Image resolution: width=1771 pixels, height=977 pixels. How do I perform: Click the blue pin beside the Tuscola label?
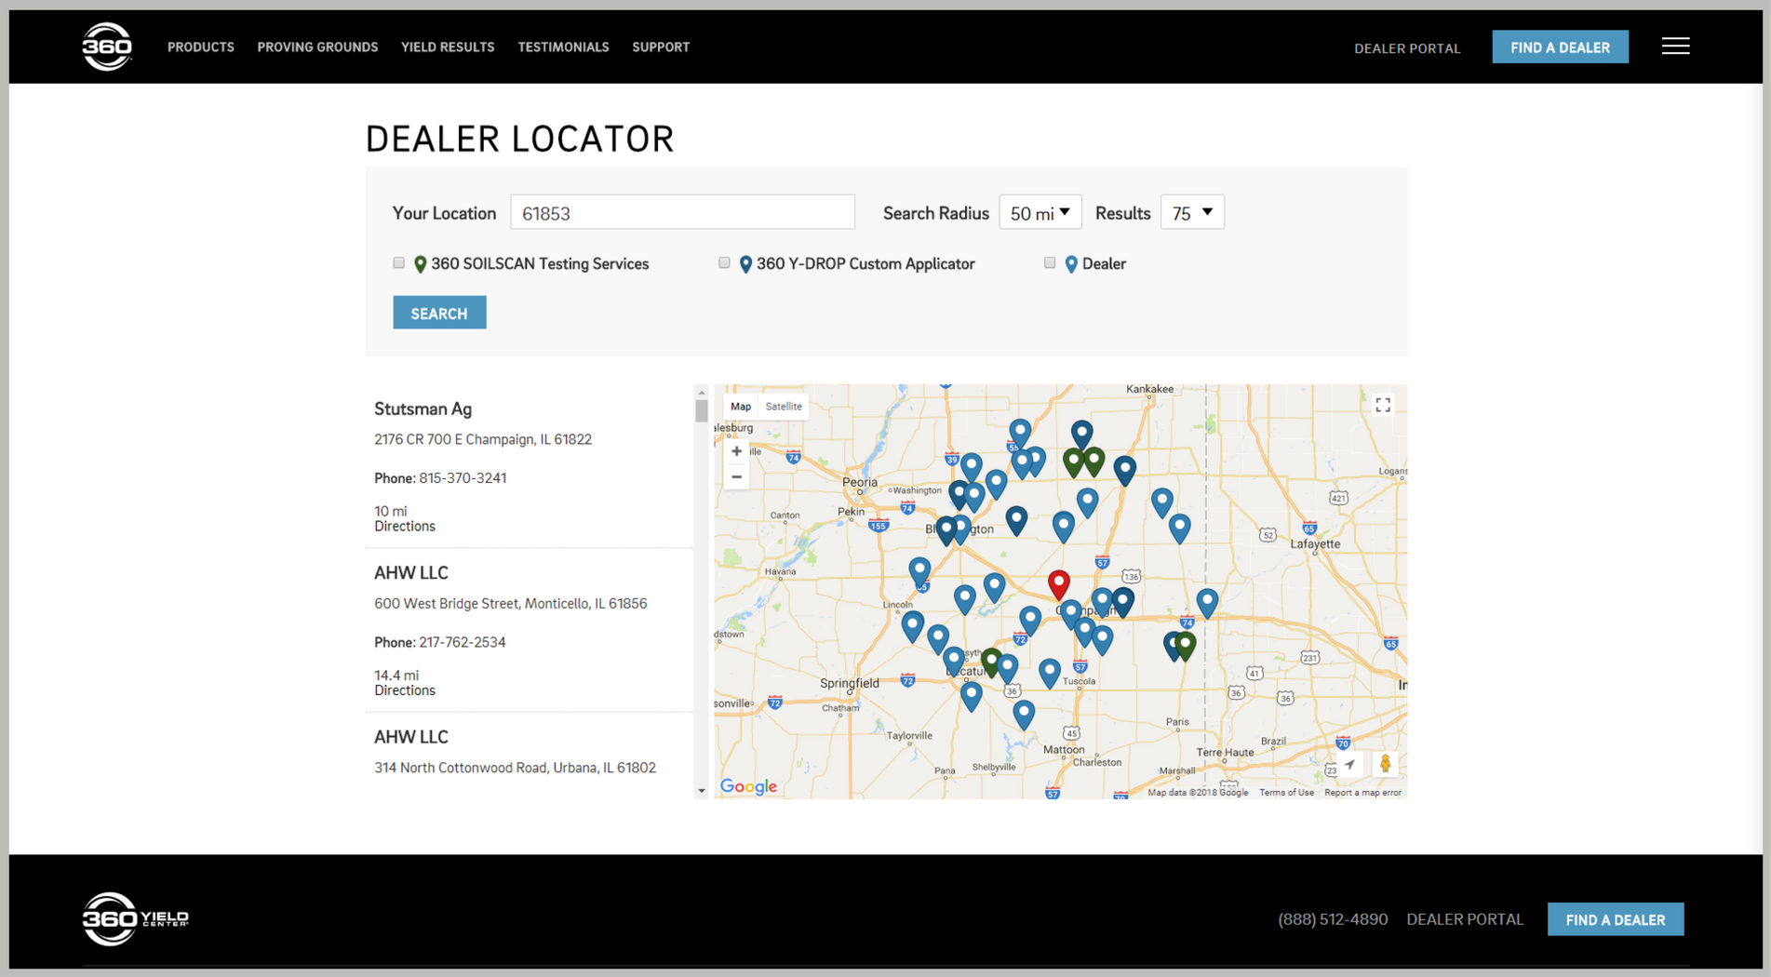pos(1049,673)
